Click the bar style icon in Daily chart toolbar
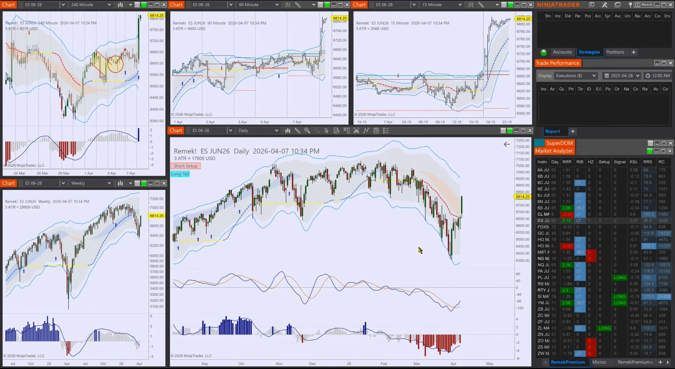This screenshot has width=675, height=369. click(x=288, y=131)
